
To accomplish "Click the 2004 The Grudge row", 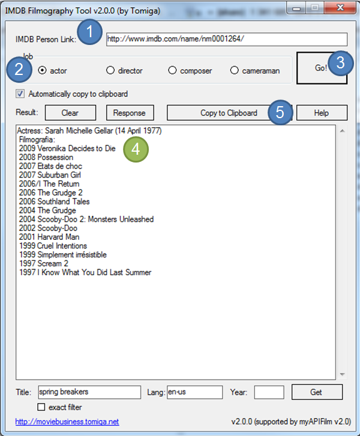I will (x=47, y=211).
